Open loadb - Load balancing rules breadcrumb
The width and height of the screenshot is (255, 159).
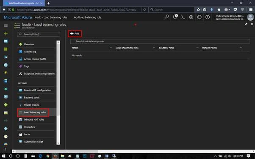[x=51, y=17]
